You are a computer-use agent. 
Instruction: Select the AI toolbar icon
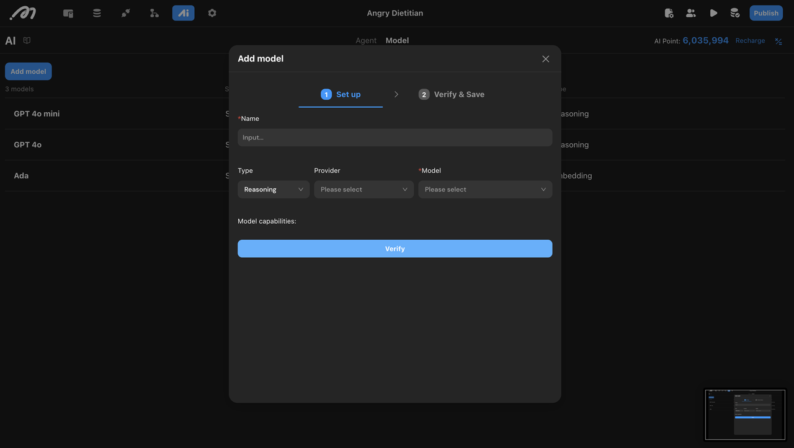[184, 13]
